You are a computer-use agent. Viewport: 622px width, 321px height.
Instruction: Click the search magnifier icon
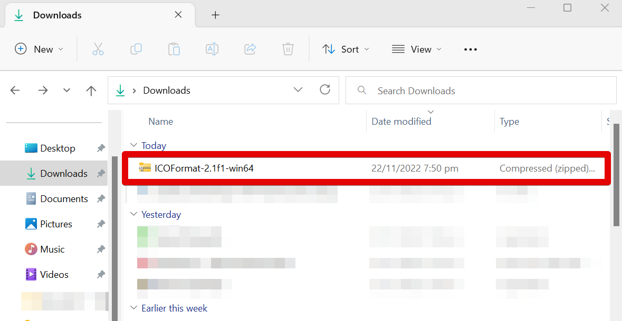[x=361, y=90]
